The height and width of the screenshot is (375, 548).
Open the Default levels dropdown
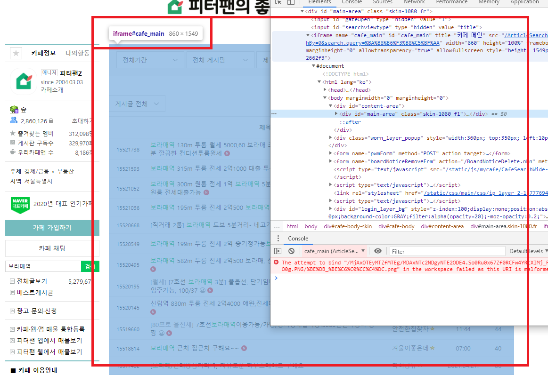tap(528, 251)
